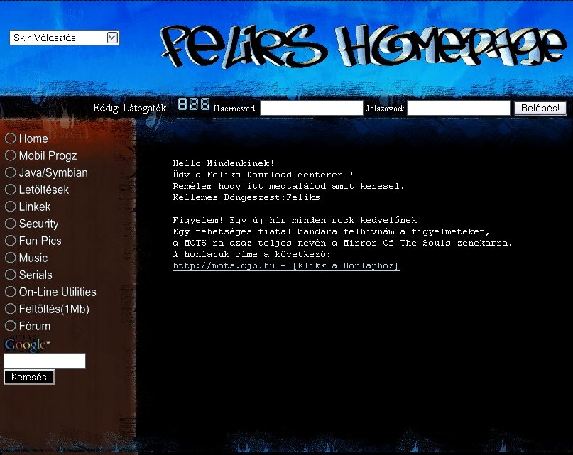Click the Skin Választás dropdown arrow
The height and width of the screenshot is (455, 573).
(112, 38)
